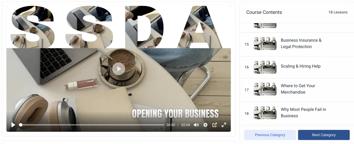Open lesson Business Insurance & Legal Protection
The height and width of the screenshot is (144, 354).
[301, 43]
